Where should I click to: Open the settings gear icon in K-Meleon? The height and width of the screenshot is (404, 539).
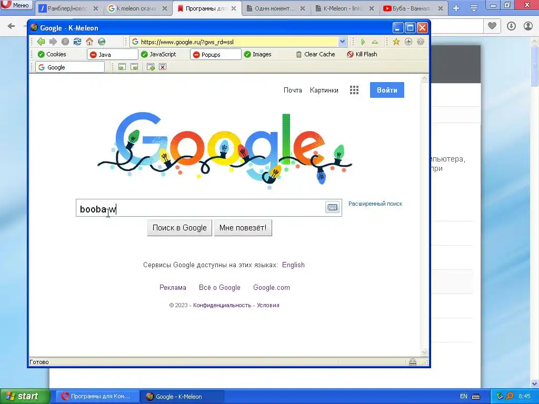(x=421, y=42)
